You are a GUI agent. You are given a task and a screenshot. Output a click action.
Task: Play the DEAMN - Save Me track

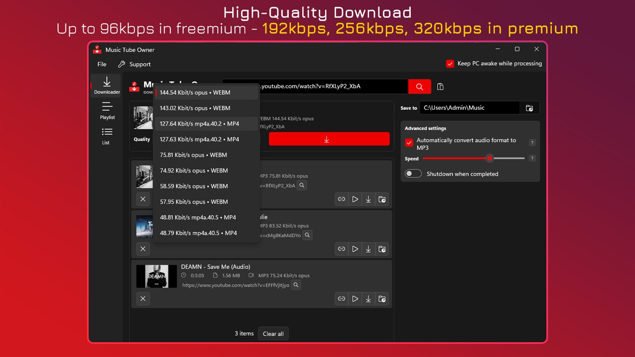[x=354, y=298]
